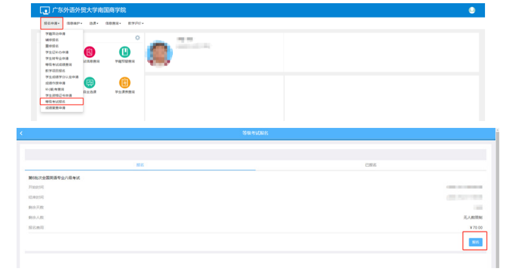
Task: Open the orange clipboard icon 学生课表查询
Action: (125, 83)
